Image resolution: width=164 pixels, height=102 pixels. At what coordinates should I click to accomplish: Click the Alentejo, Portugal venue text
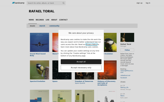pos(125,89)
